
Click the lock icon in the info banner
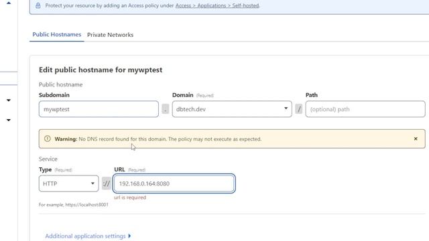tap(38, 5)
